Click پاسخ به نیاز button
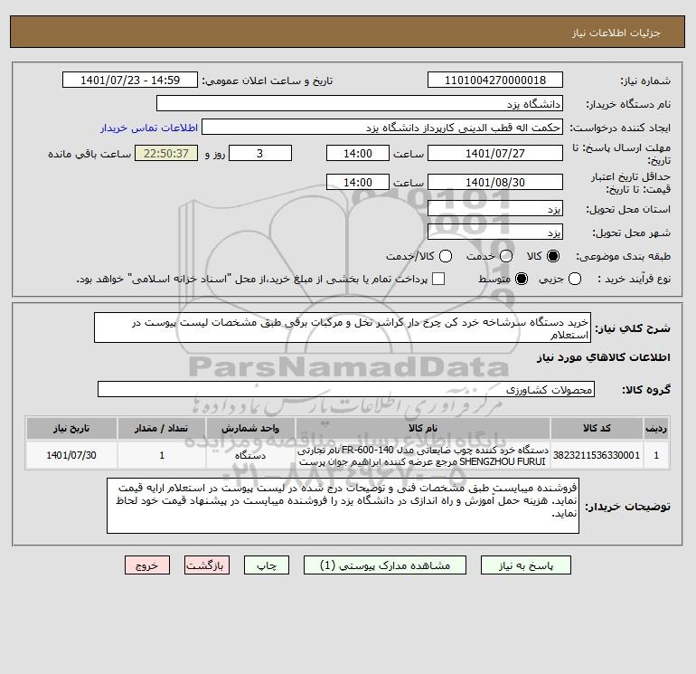Screen dimensions: 696x674 [526, 565]
